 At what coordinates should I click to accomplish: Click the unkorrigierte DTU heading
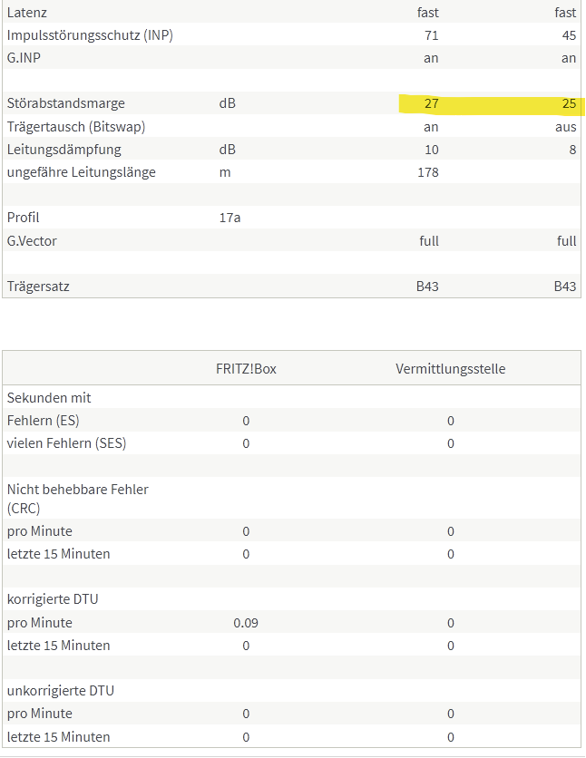(61, 691)
